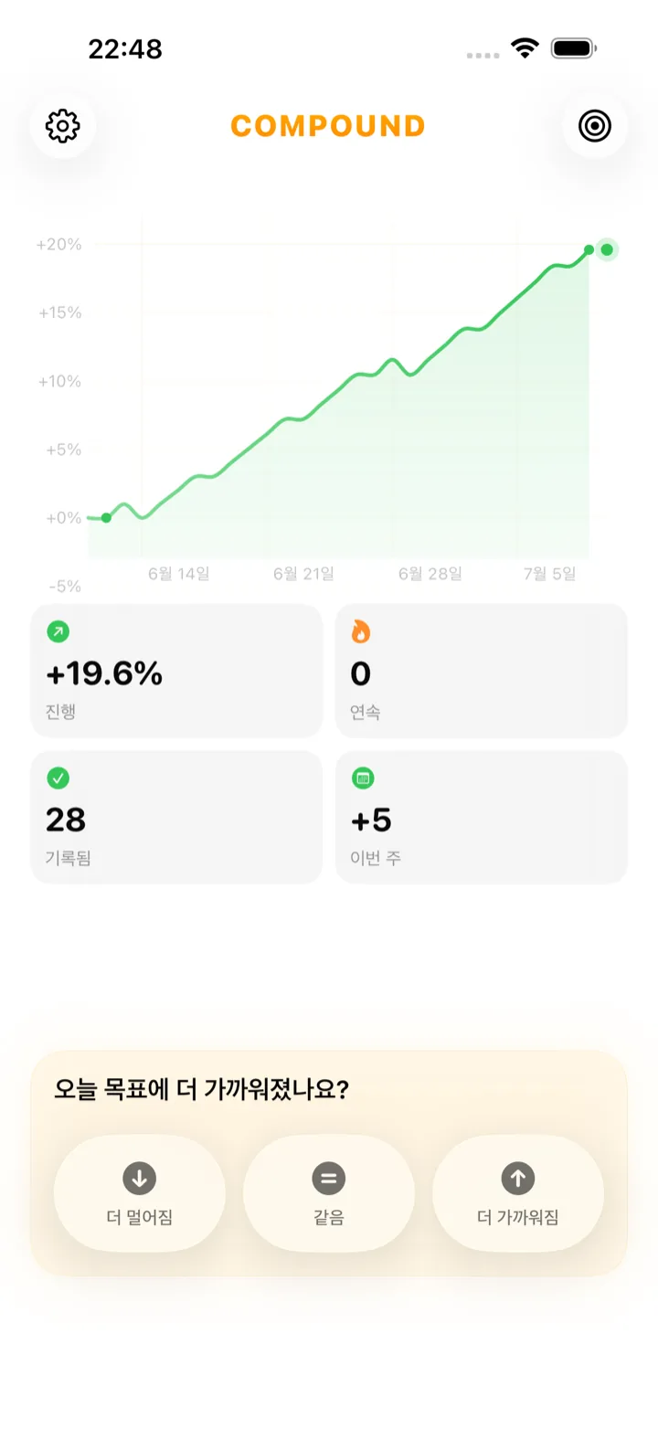The image size is (658, 1429).
Task: Tap the highlighted latest point on chart
Action: pyautogui.click(x=607, y=249)
